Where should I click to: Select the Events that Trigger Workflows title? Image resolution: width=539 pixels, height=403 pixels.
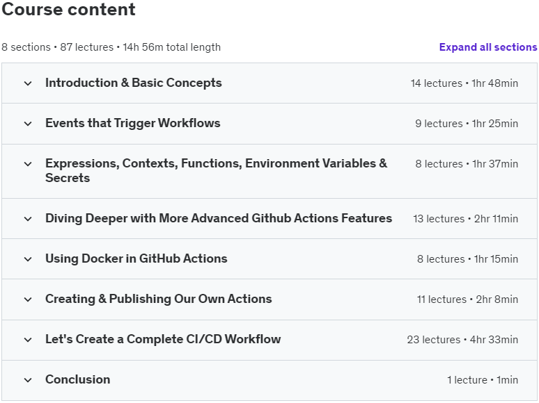coord(133,123)
